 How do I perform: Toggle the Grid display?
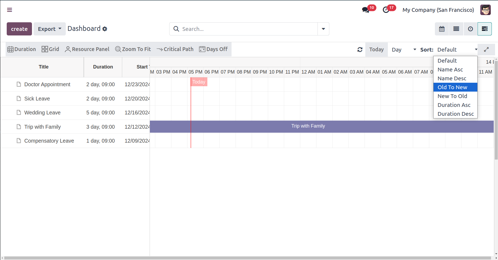click(50, 49)
